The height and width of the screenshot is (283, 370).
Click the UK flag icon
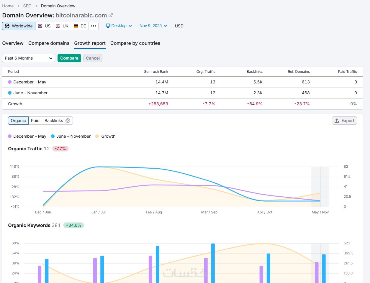(58, 26)
